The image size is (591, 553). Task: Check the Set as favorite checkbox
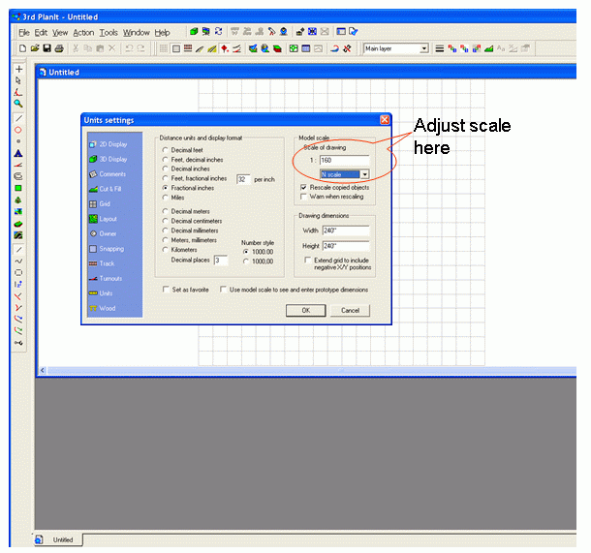click(166, 290)
